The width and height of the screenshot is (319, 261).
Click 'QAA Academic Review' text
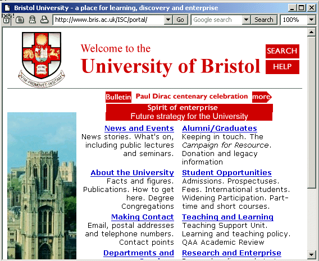[223, 242]
